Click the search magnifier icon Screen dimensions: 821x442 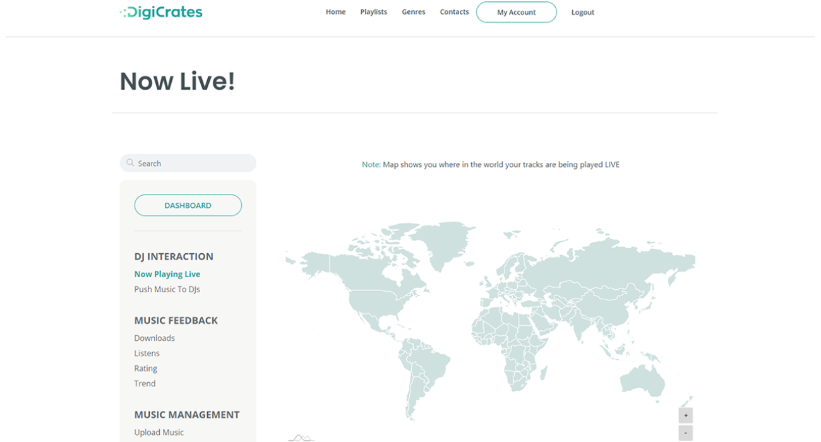pyautogui.click(x=130, y=163)
